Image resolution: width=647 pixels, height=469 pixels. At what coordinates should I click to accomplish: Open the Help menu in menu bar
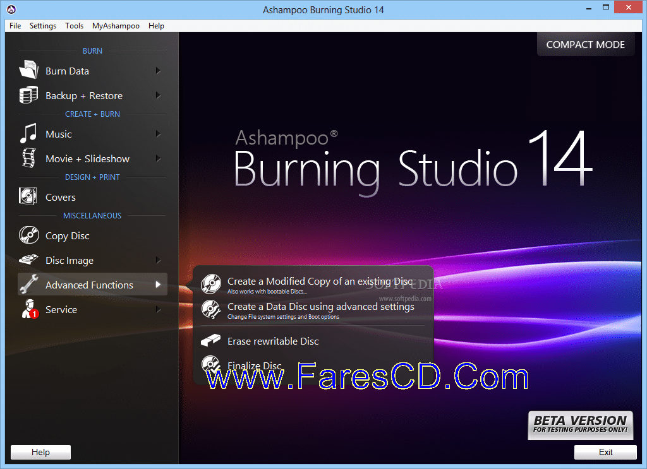(157, 25)
